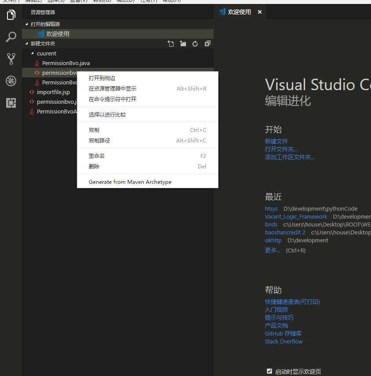Choose 在资源管理器中显示 menu entry
The height and width of the screenshot is (376, 371).
(148, 89)
